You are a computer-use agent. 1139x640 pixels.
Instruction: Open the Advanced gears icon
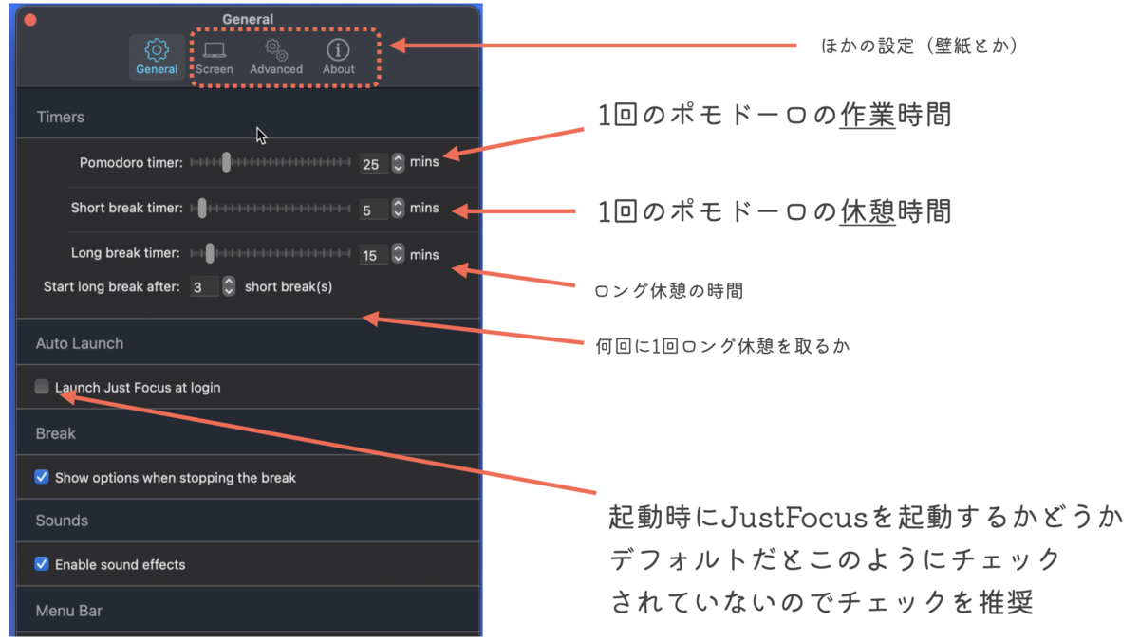click(276, 57)
